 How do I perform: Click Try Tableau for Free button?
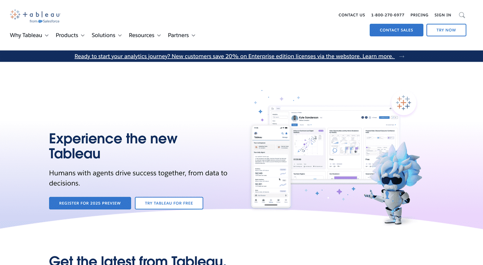[169, 203]
